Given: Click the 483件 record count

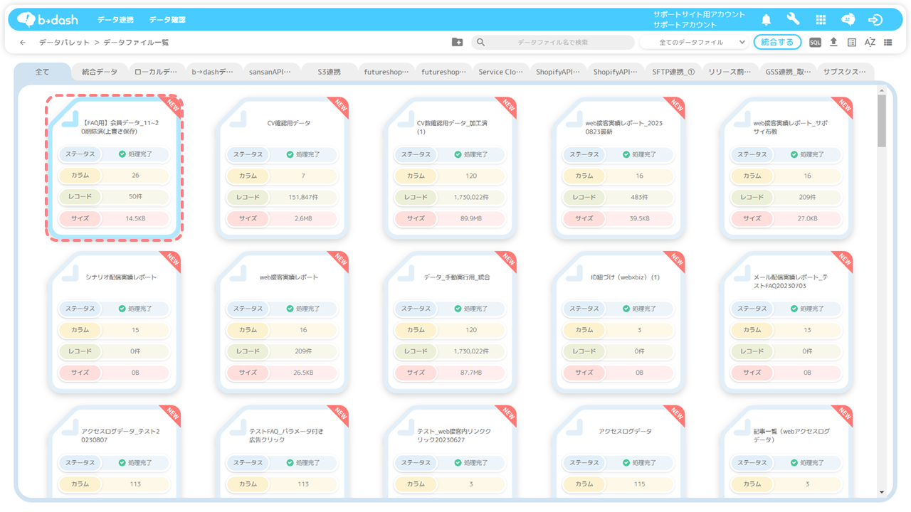Looking at the screenshot, I should [x=639, y=197].
